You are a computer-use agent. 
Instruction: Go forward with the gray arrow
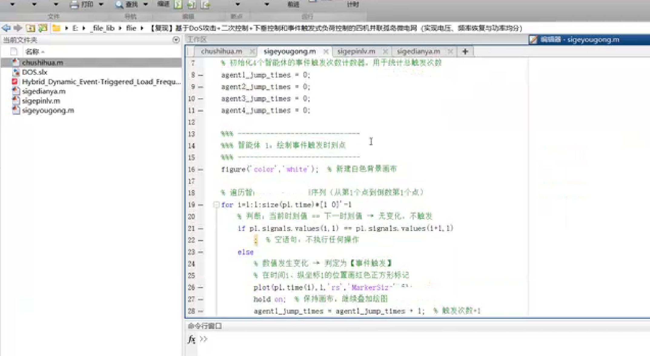pos(18,28)
